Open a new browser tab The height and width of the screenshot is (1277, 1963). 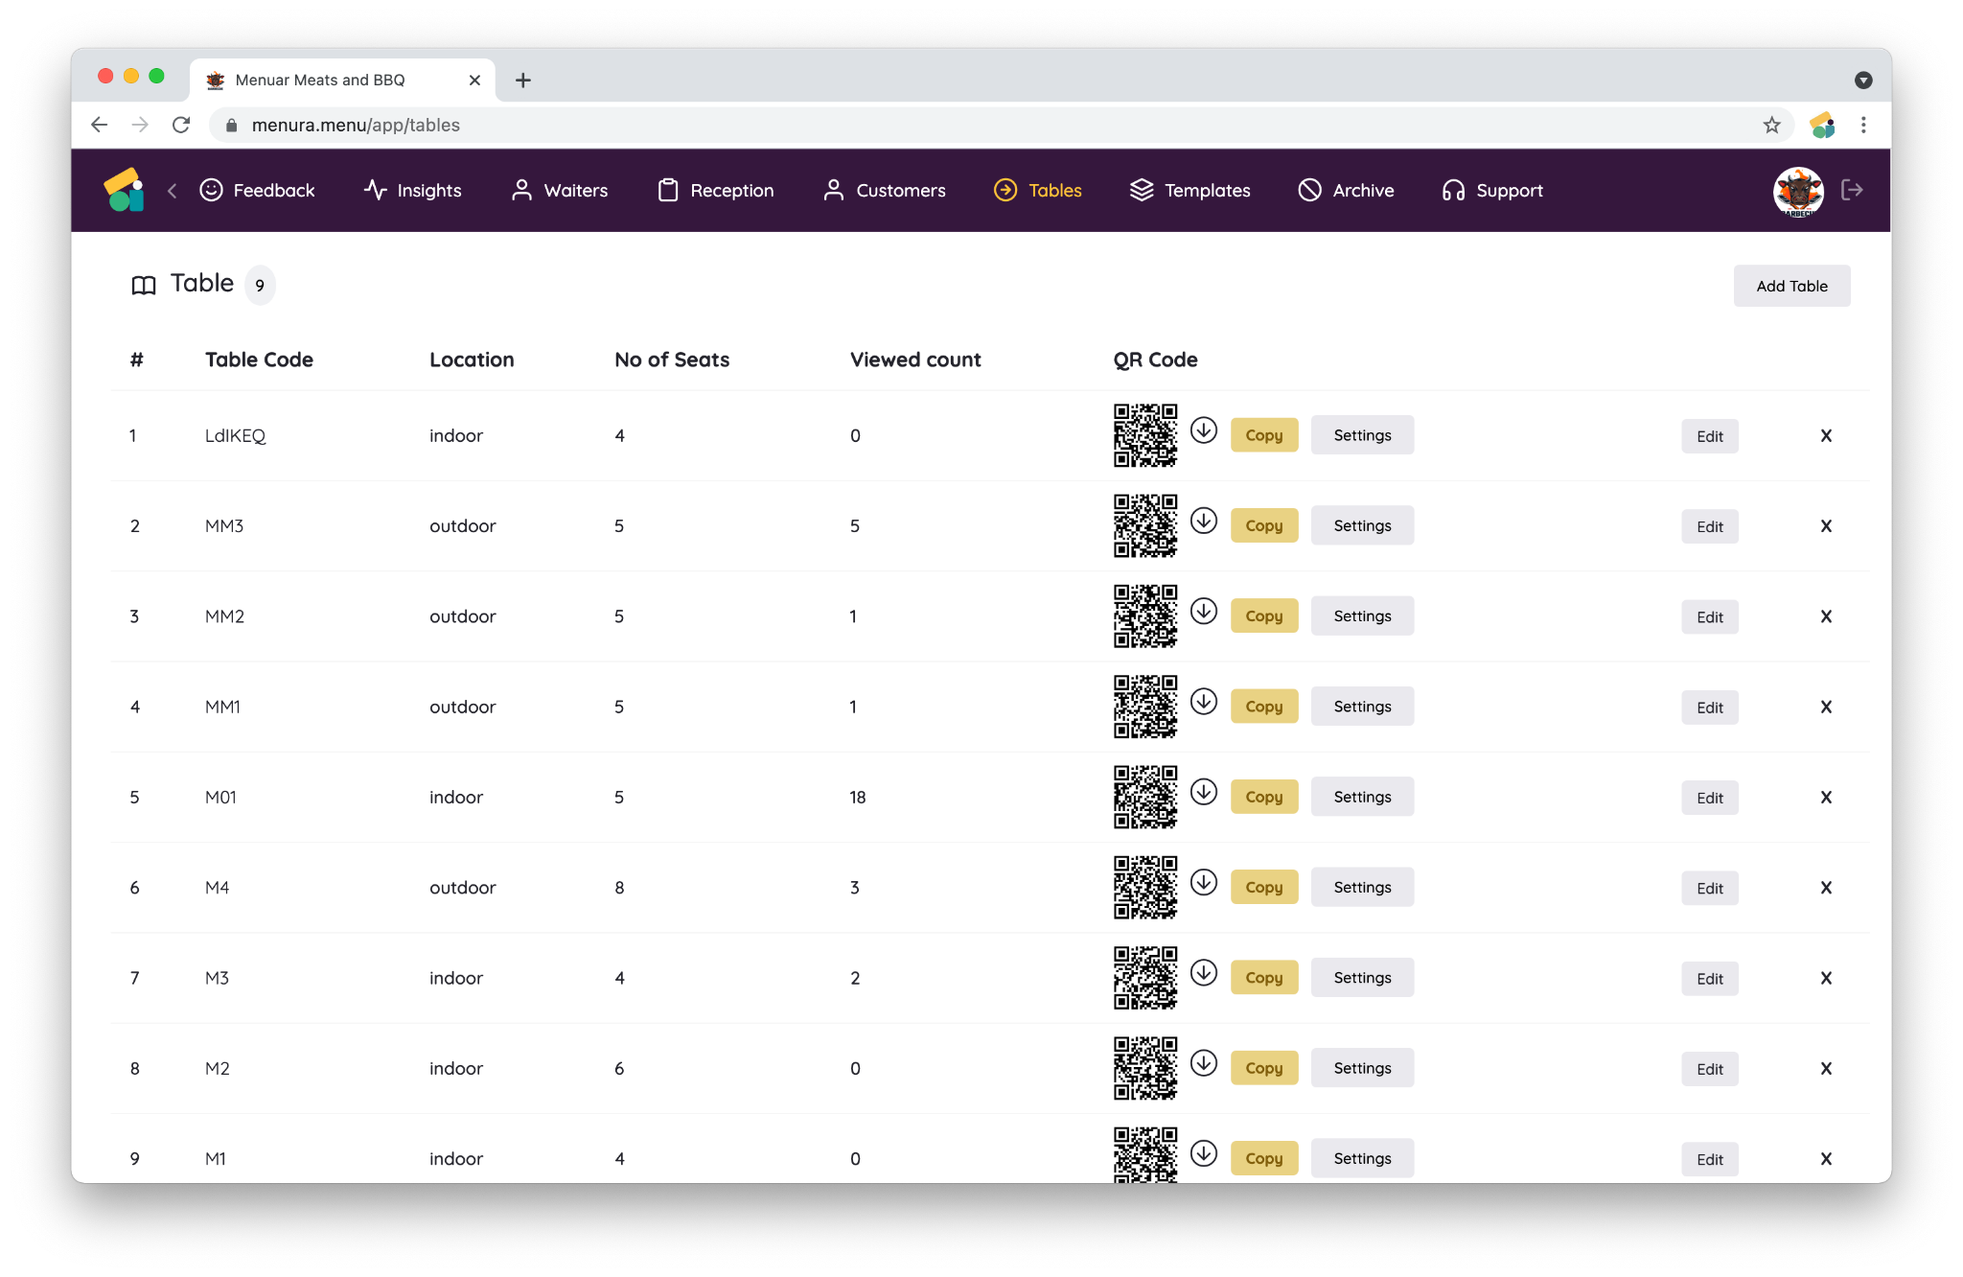click(x=522, y=80)
